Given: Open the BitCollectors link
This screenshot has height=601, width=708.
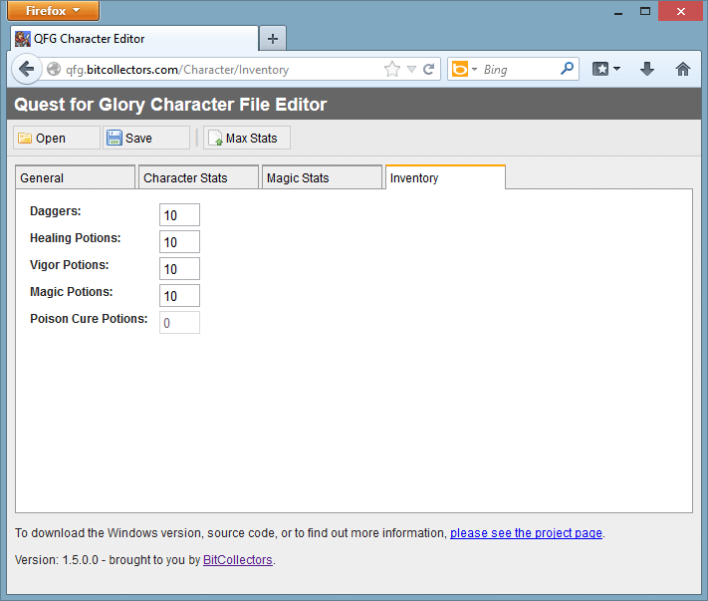Looking at the screenshot, I should (x=238, y=560).
